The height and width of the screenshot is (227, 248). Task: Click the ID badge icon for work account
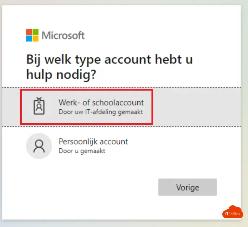39,106
